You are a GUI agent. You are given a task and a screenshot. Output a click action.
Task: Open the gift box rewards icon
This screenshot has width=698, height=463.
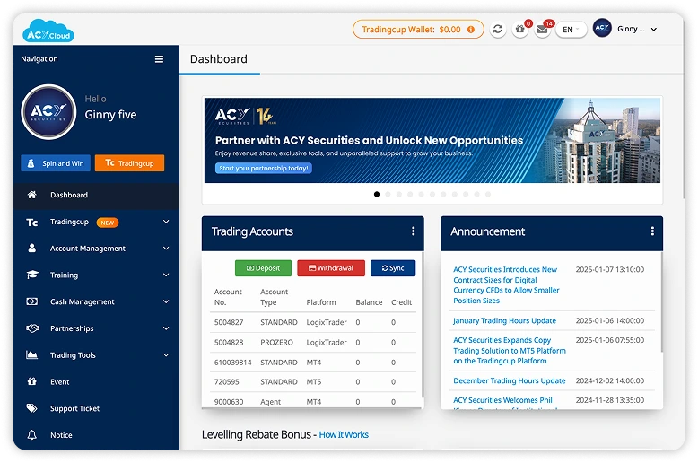pyautogui.click(x=520, y=30)
